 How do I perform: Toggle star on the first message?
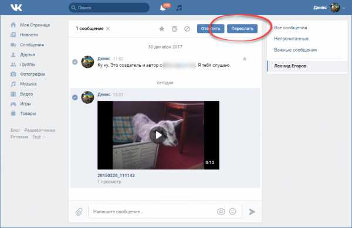pyautogui.click(x=245, y=59)
